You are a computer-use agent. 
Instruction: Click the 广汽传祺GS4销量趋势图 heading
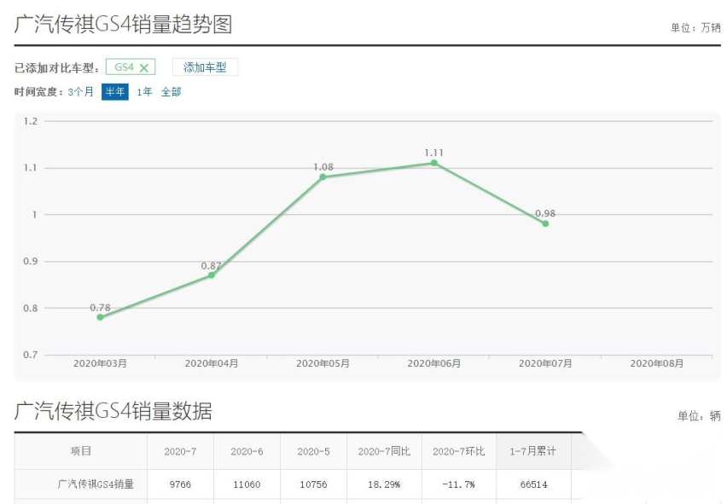tap(124, 24)
